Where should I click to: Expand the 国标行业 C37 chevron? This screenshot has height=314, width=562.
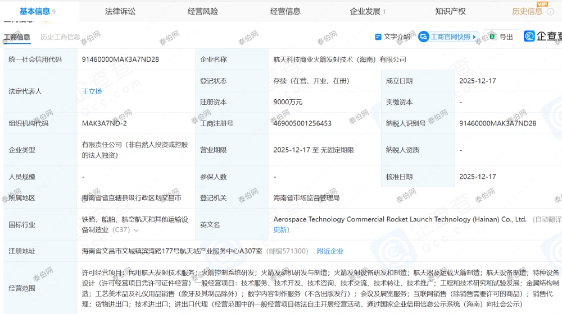point(136,230)
